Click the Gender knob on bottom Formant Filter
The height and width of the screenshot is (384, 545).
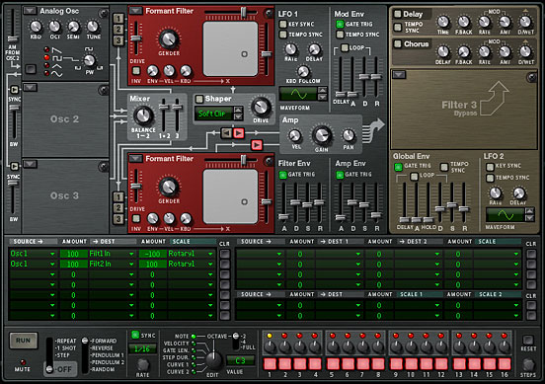pyautogui.click(x=169, y=187)
